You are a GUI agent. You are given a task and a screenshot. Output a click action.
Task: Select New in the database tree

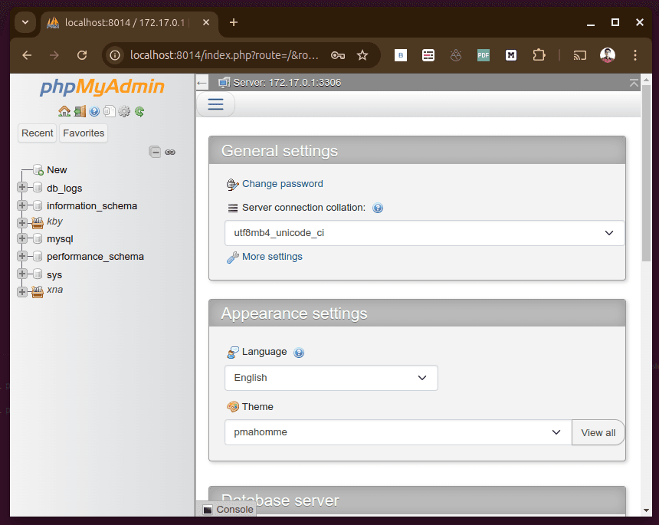tap(57, 170)
